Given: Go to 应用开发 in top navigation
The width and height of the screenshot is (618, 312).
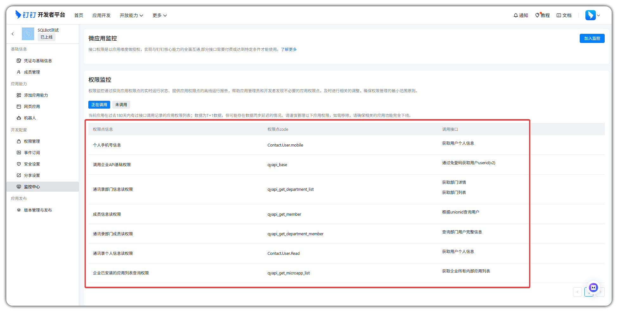Looking at the screenshot, I should coord(101,15).
